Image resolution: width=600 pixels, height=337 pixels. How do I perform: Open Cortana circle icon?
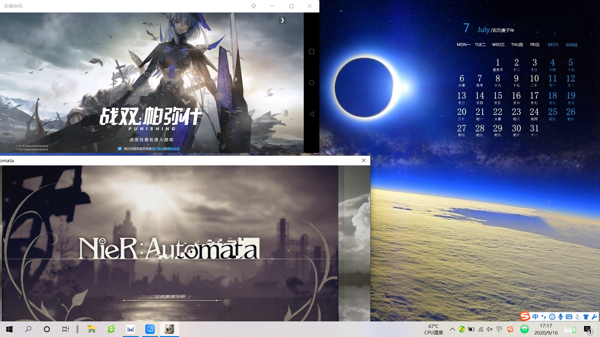[47, 329]
